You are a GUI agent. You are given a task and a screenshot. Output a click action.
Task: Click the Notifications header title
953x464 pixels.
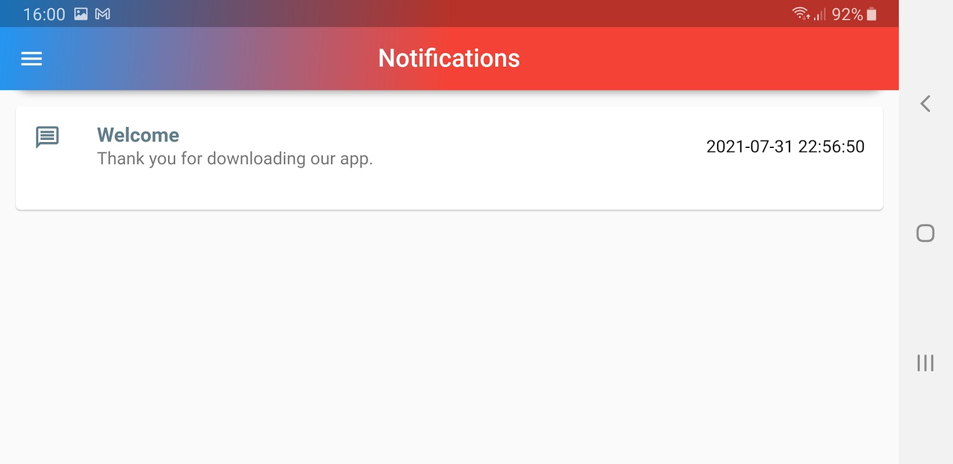(449, 59)
